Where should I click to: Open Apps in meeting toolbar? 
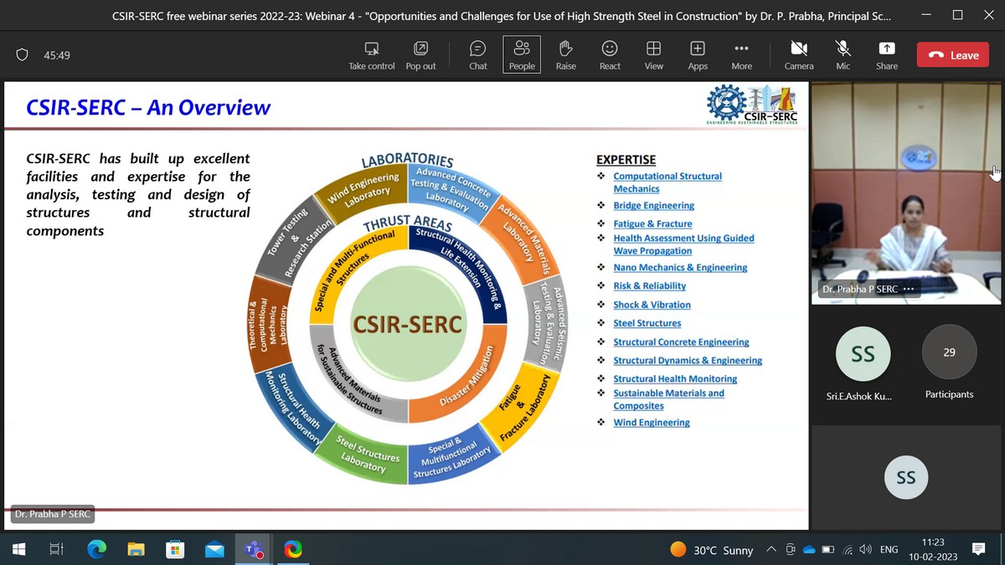(698, 55)
